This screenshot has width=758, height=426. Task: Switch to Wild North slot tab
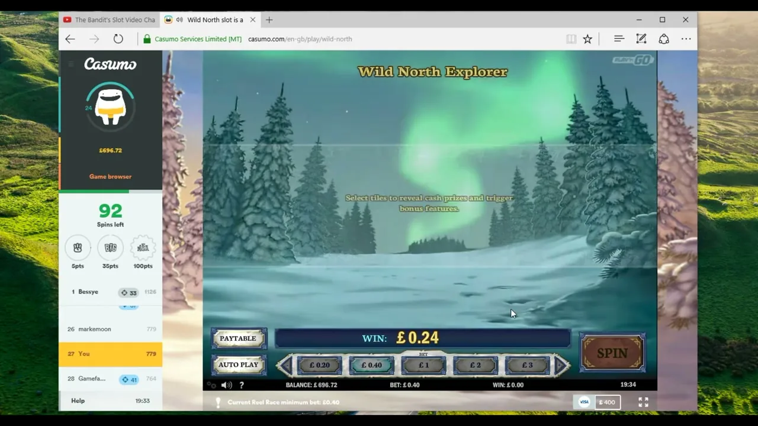point(210,20)
